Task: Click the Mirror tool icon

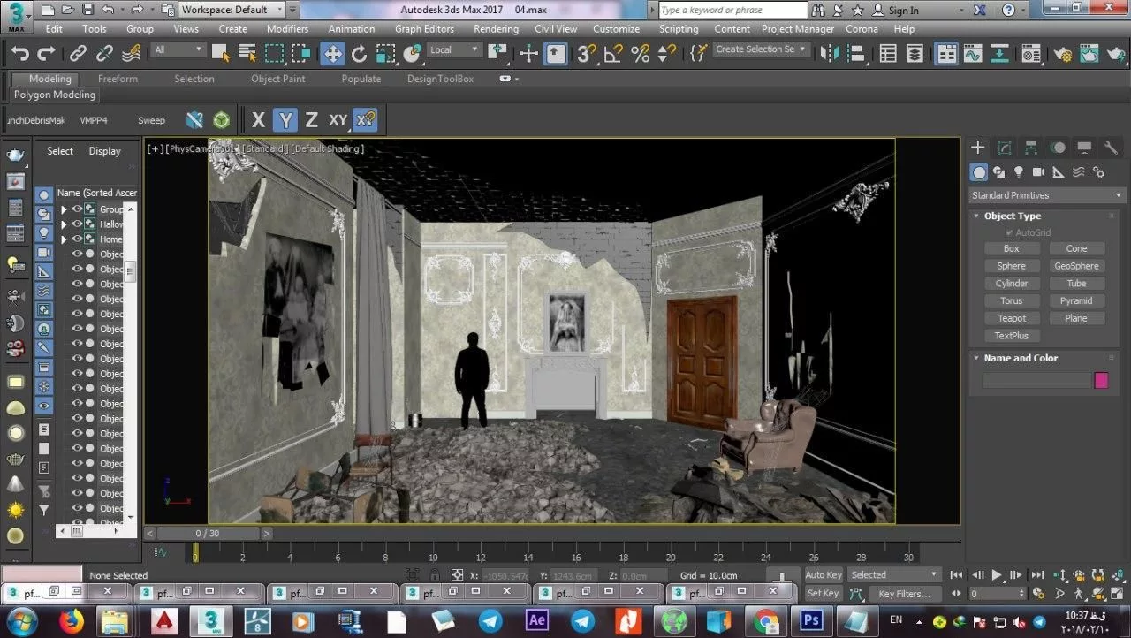Action: click(830, 54)
